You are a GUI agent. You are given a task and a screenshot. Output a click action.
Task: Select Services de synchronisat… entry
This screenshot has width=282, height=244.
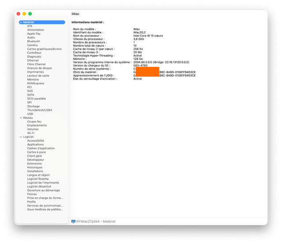tap(45, 206)
